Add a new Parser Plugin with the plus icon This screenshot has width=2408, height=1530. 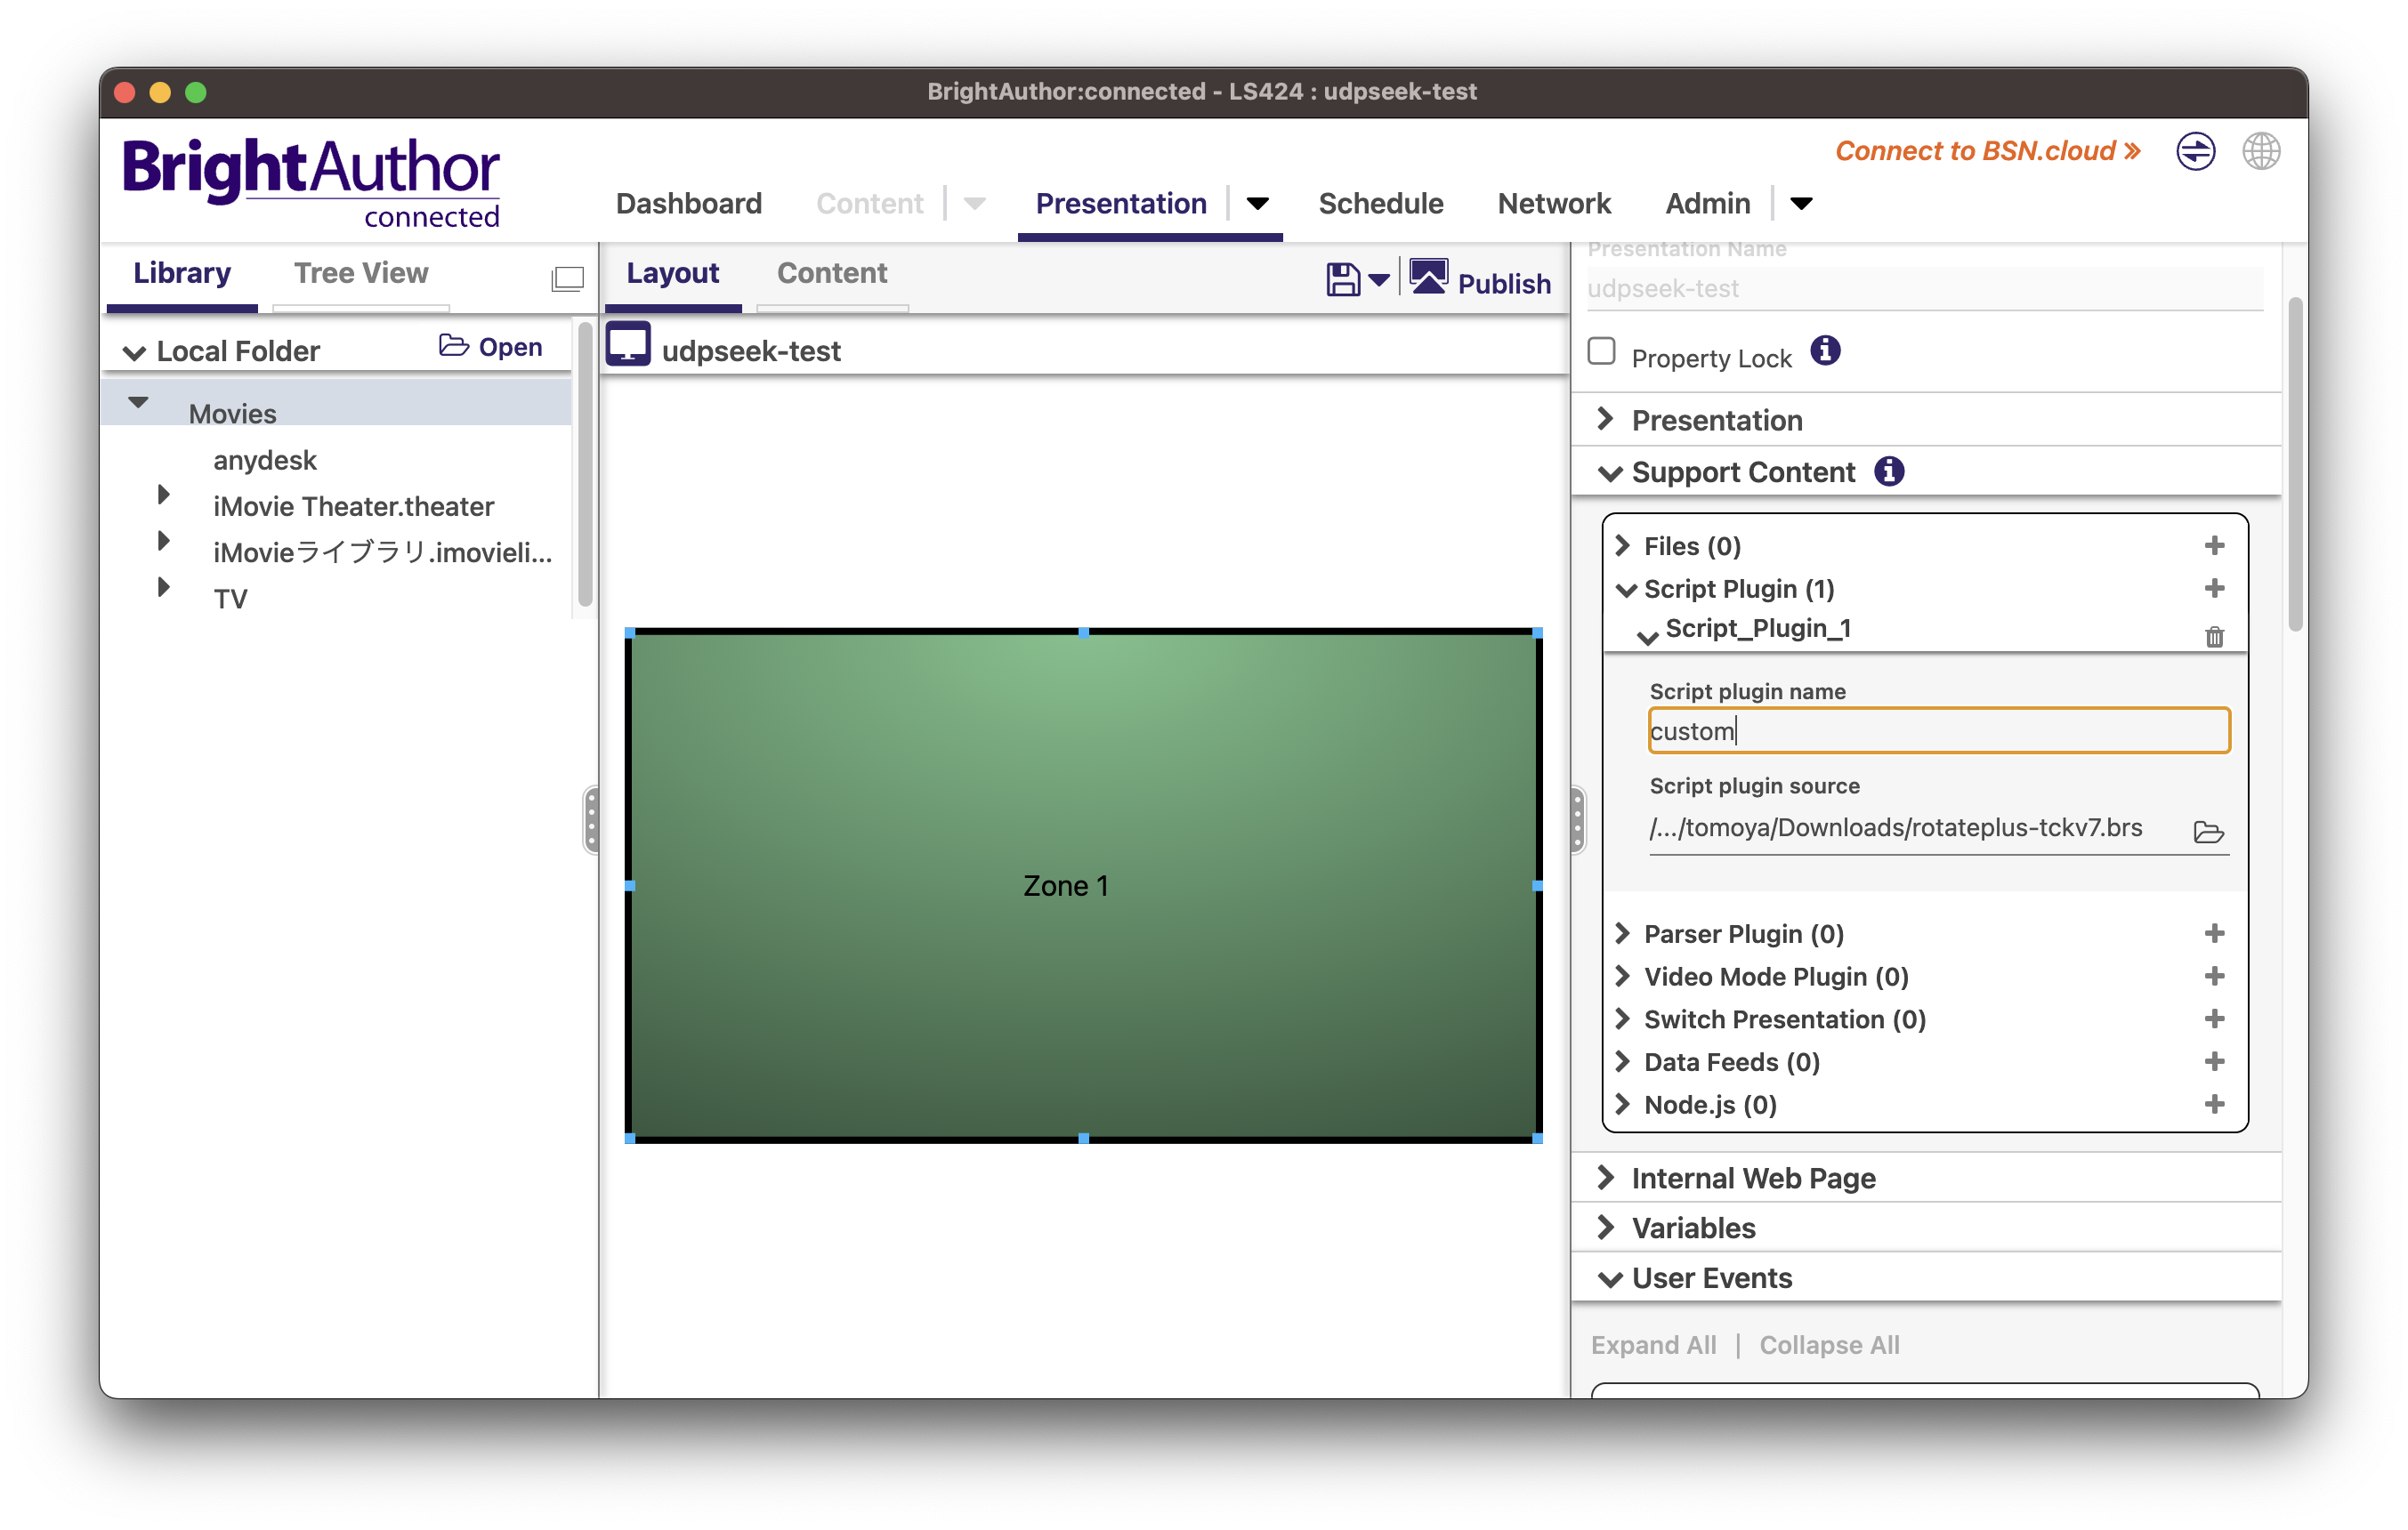click(x=2214, y=933)
